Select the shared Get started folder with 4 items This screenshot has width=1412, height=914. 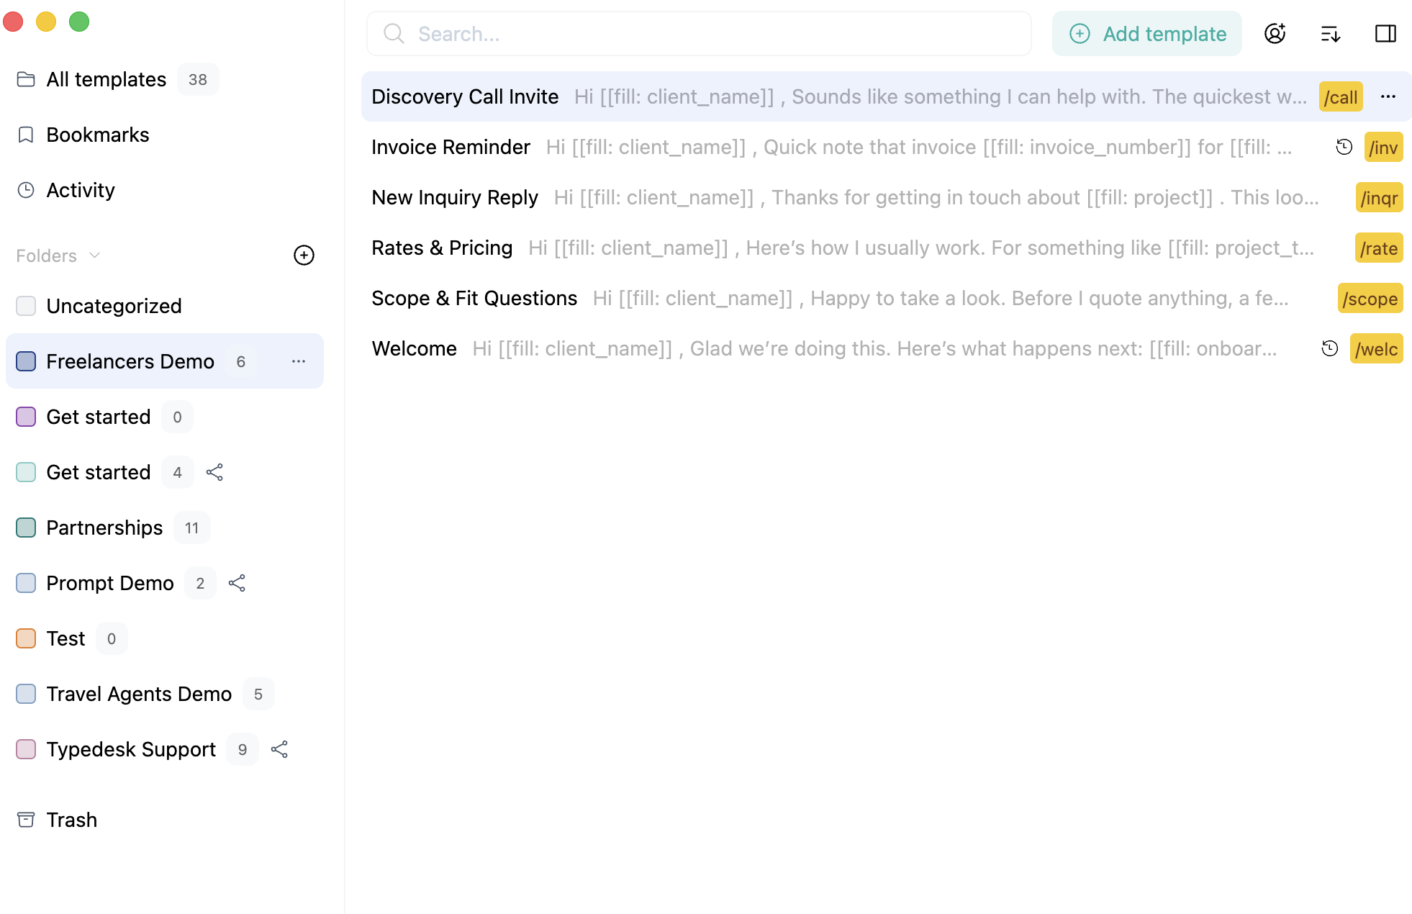98,472
